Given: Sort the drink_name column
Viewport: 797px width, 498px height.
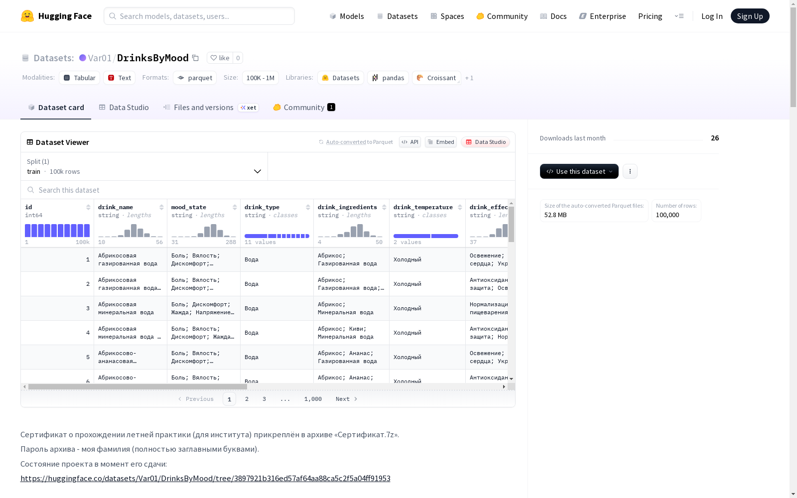Looking at the screenshot, I should (x=161, y=207).
